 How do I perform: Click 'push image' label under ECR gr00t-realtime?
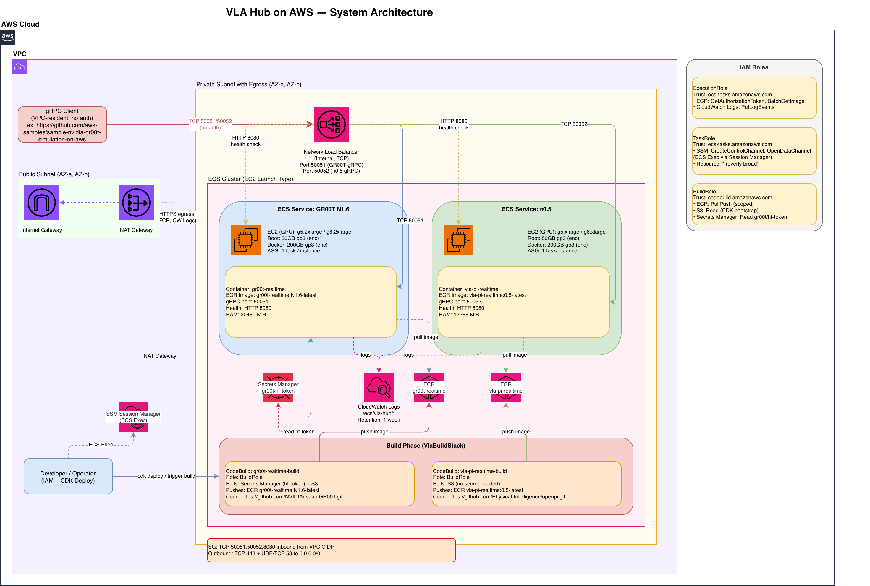(x=374, y=432)
